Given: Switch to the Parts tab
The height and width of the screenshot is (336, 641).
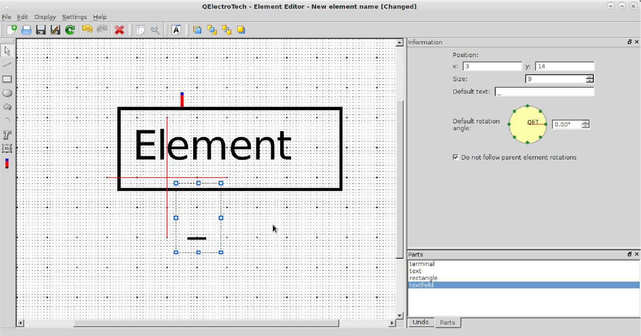Looking at the screenshot, I should tap(447, 322).
